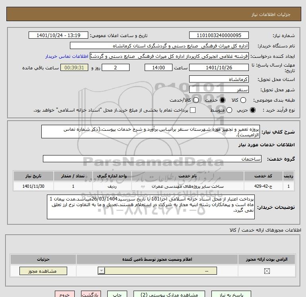Click the service group field ساختمان
The width and height of the screenshot is (306, 297).
152,159
